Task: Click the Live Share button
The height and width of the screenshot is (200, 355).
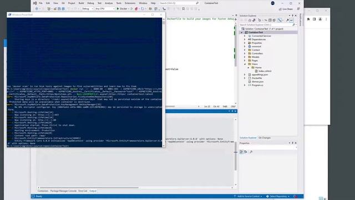Action: click(286, 9)
